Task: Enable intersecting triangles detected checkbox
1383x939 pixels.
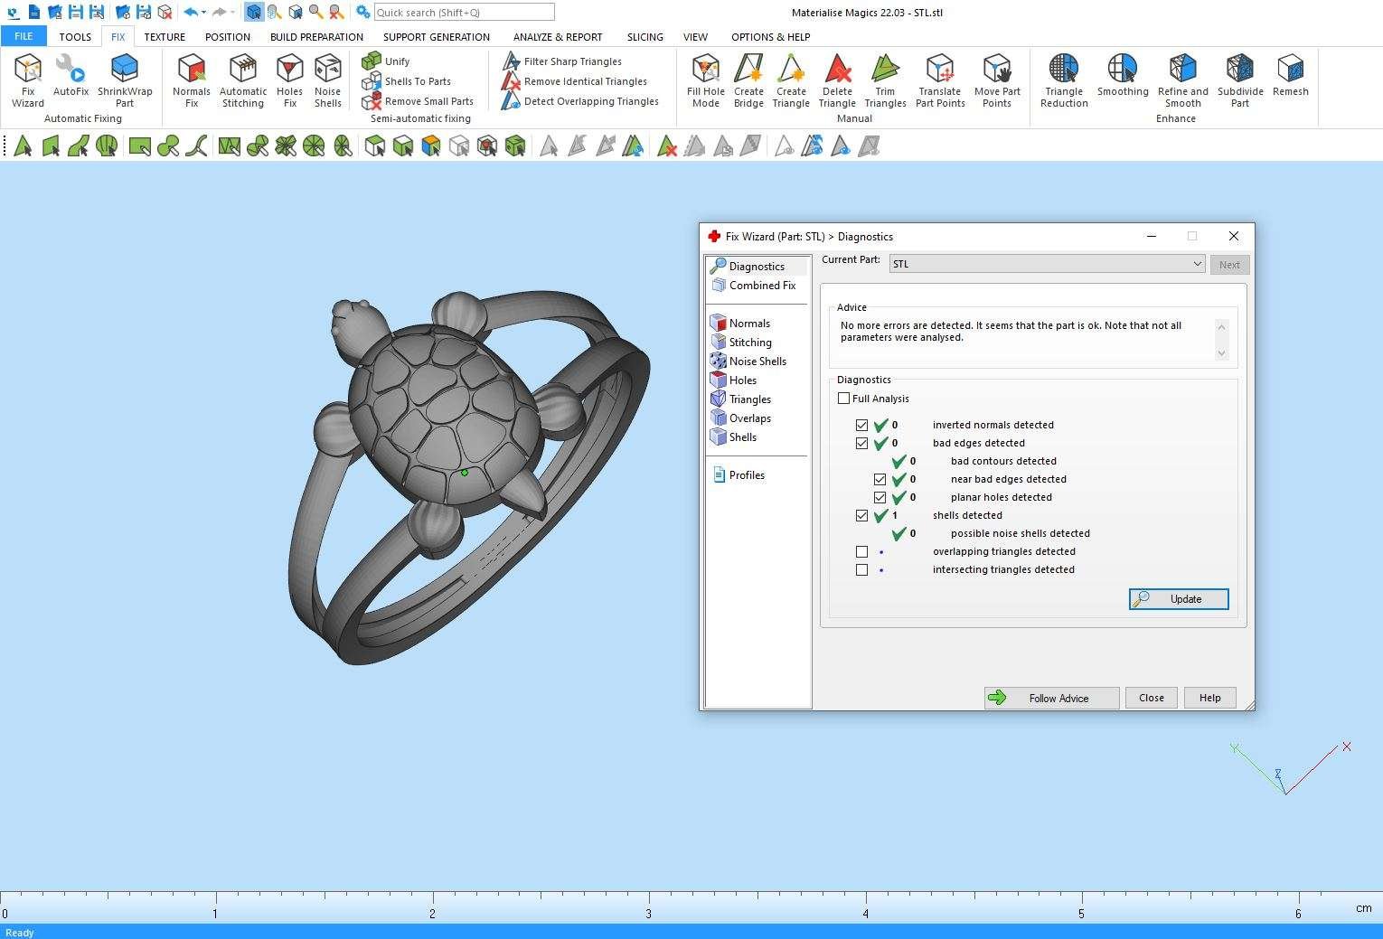Action: click(861, 569)
